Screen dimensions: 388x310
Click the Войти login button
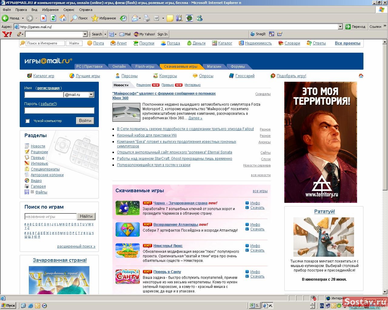pyautogui.click(x=85, y=120)
